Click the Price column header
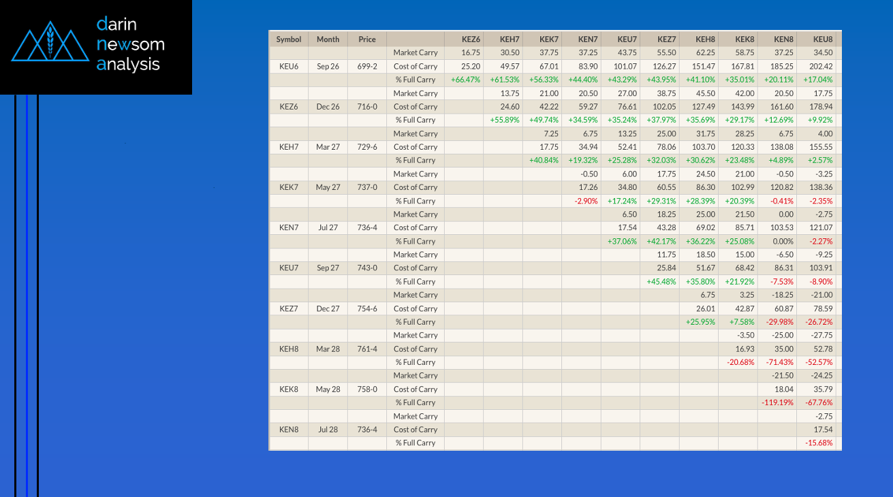893x497 pixels. point(367,39)
